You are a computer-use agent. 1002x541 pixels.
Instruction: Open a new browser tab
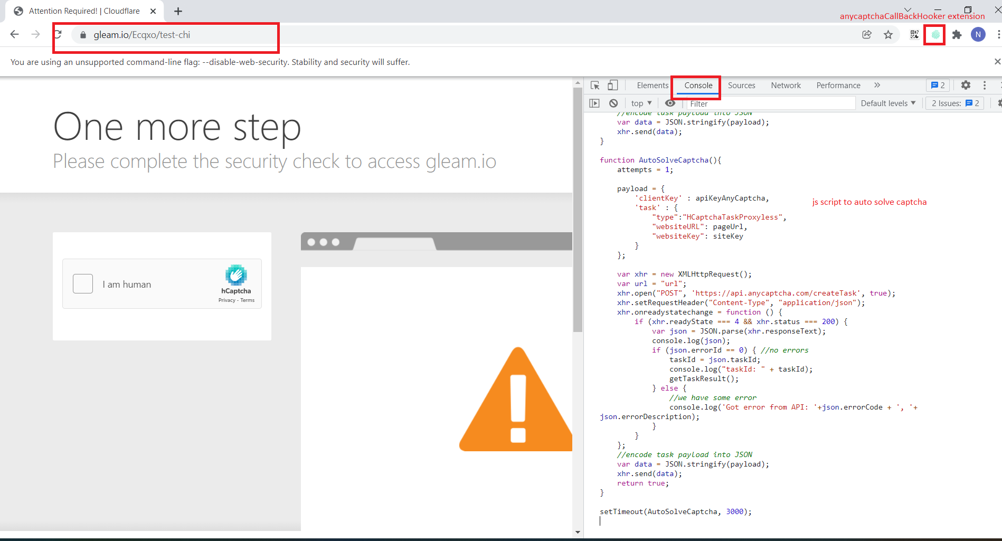[x=178, y=11]
